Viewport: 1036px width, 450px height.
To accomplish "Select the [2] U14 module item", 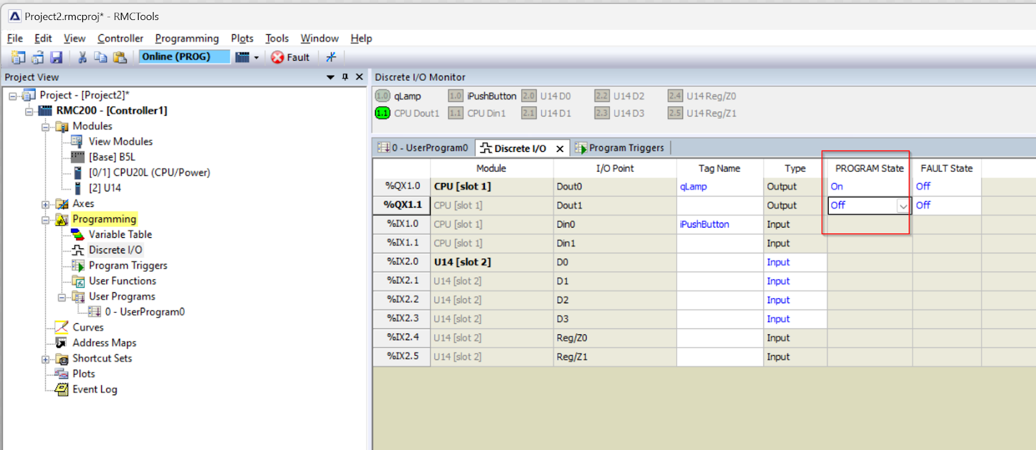I will (x=105, y=187).
